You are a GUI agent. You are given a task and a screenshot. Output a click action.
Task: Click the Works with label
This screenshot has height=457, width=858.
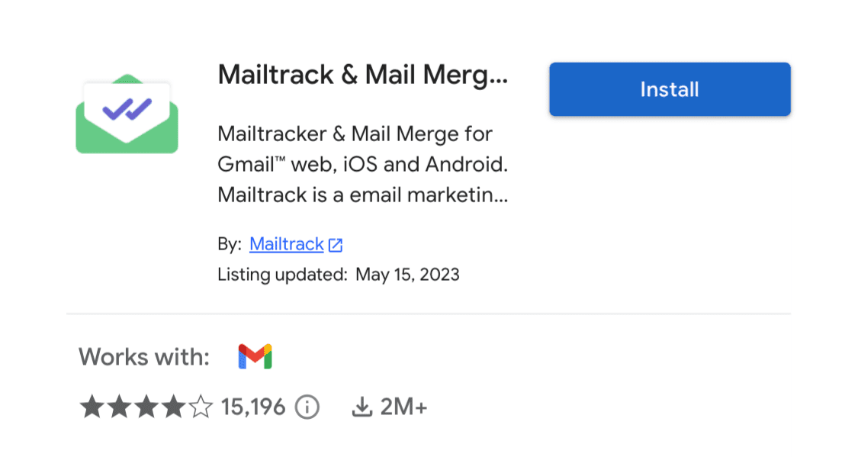144,356
